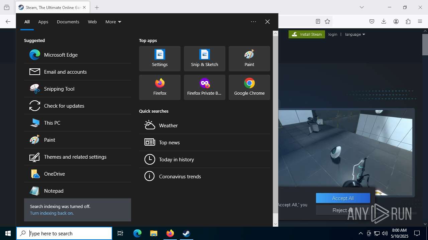Open Paint tile in Top apps

click(249, 59)
